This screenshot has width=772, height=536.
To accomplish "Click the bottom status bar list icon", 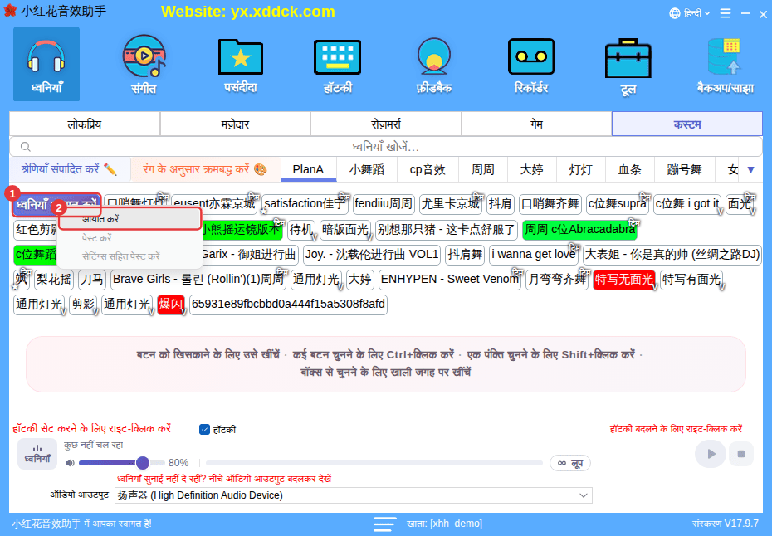I will (x=384, y=524).
